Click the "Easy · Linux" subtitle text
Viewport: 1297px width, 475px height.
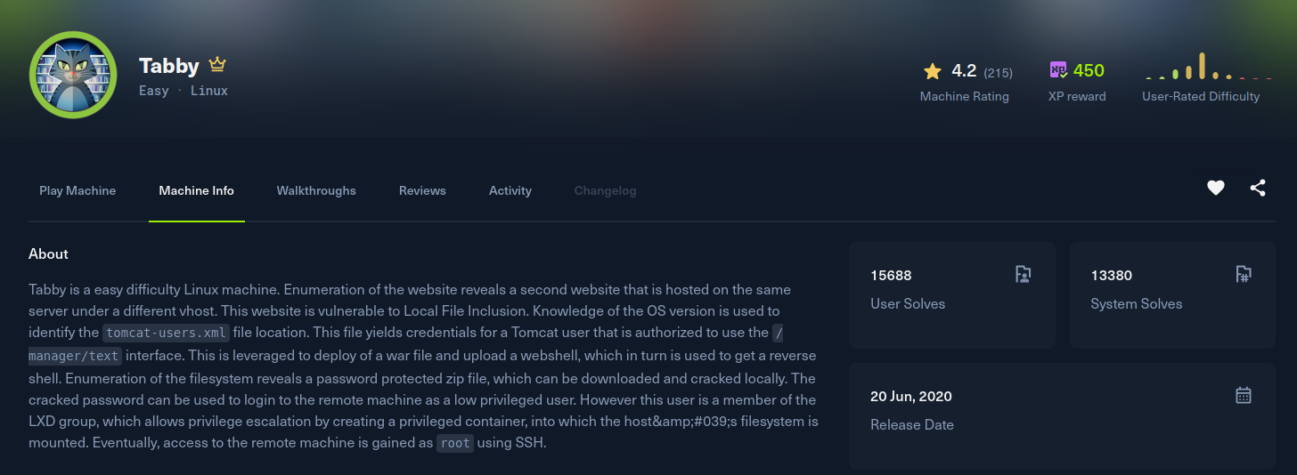[184, 91]
